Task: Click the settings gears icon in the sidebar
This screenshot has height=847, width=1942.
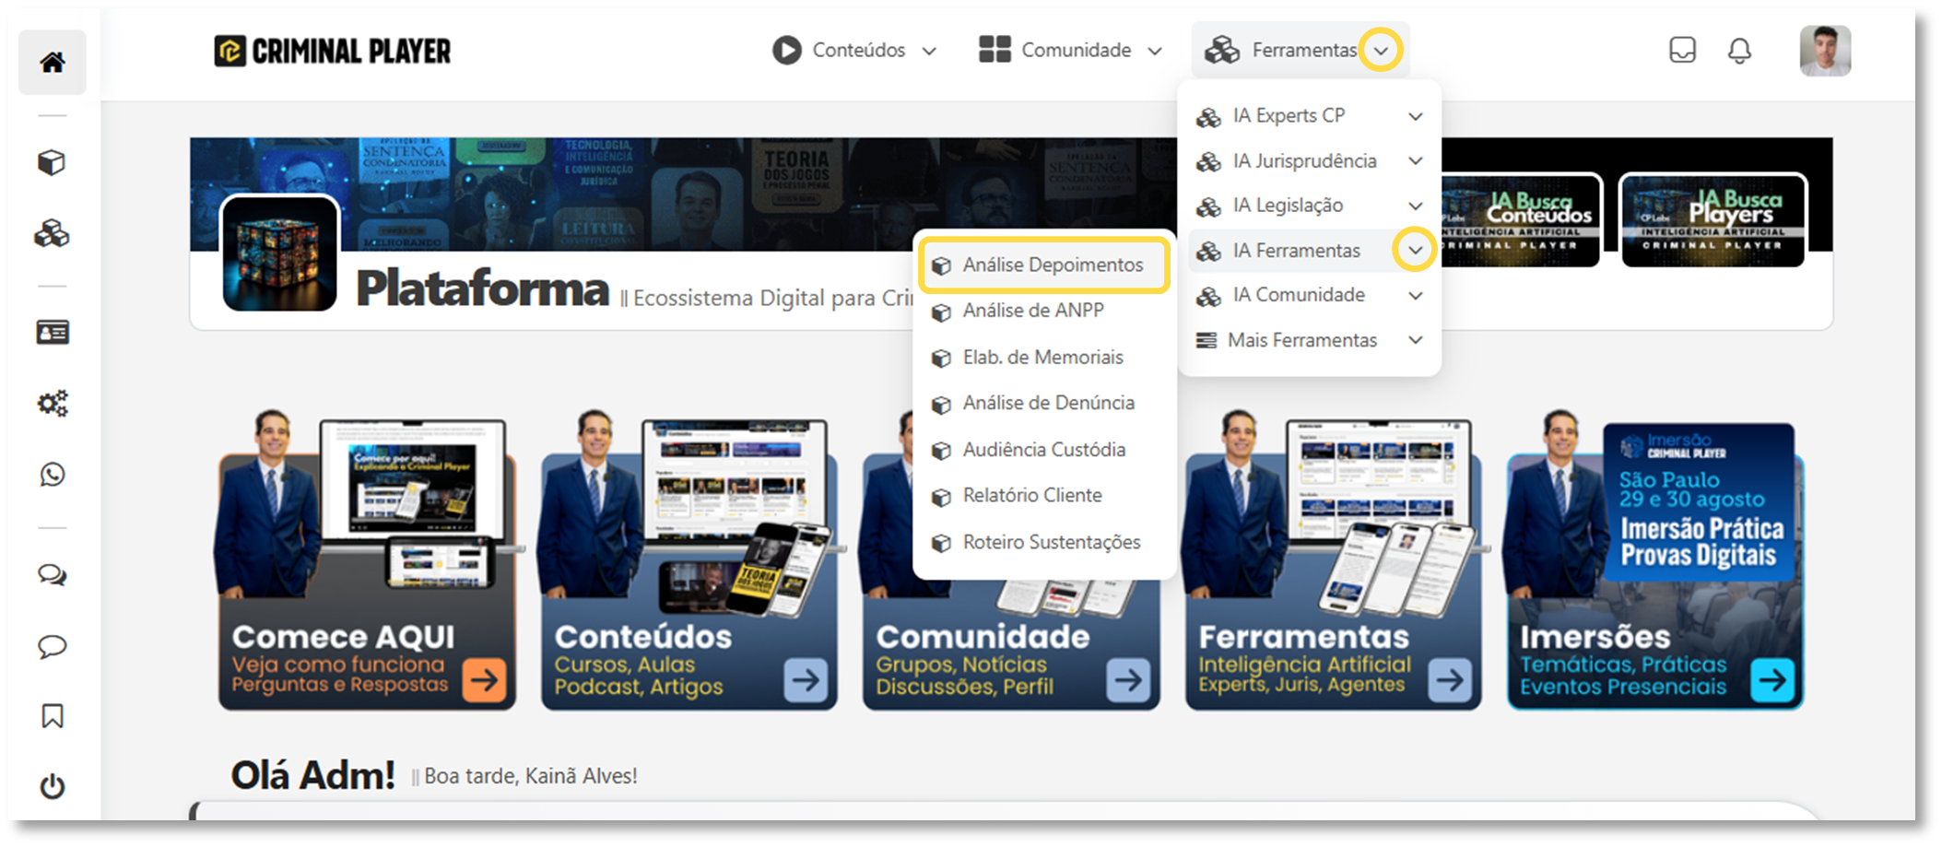Action: click(53, 404)
